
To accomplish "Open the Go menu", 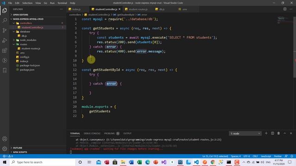I will (45, 3).
